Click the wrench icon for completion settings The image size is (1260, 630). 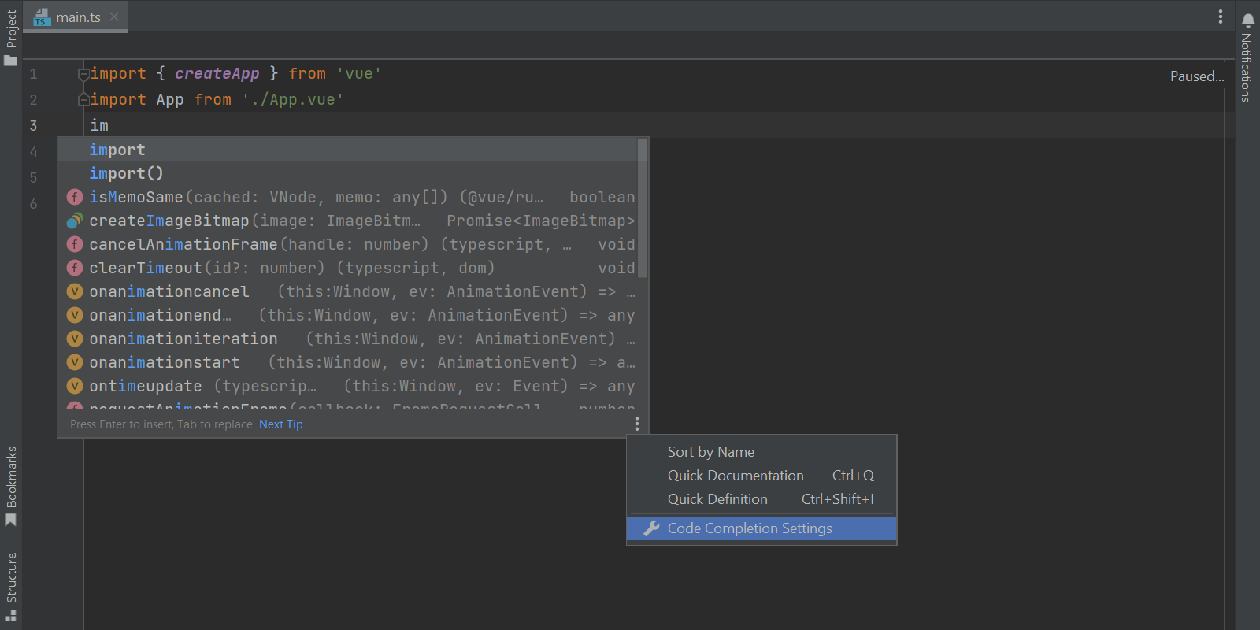coord(651,528)
